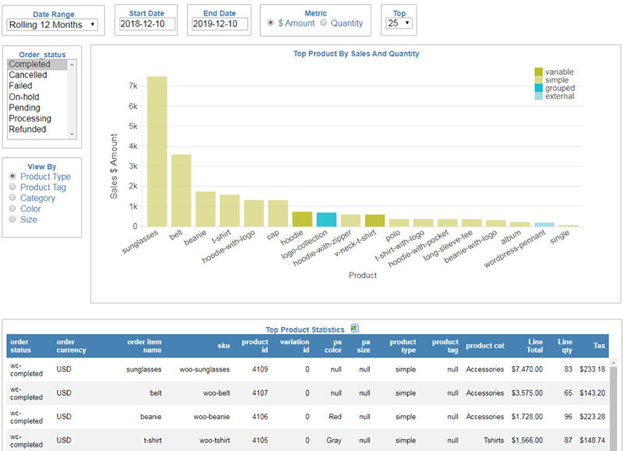
Task: Click the logo-collection bar in the chart
Action: [x=326, y=219]
